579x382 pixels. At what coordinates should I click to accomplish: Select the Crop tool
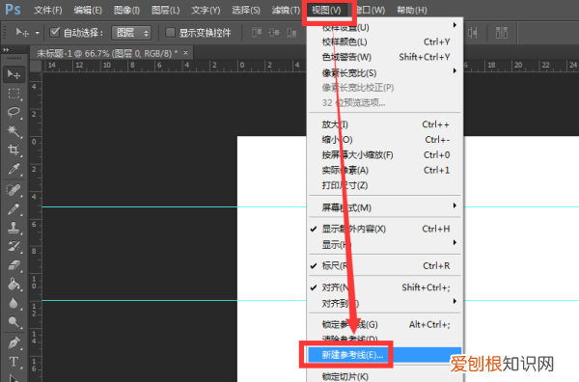click(14, 150)
